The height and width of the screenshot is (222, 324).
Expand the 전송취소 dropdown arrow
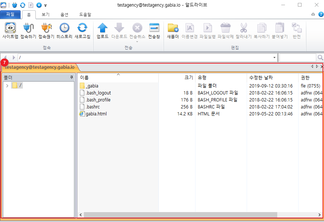point(137,42)
